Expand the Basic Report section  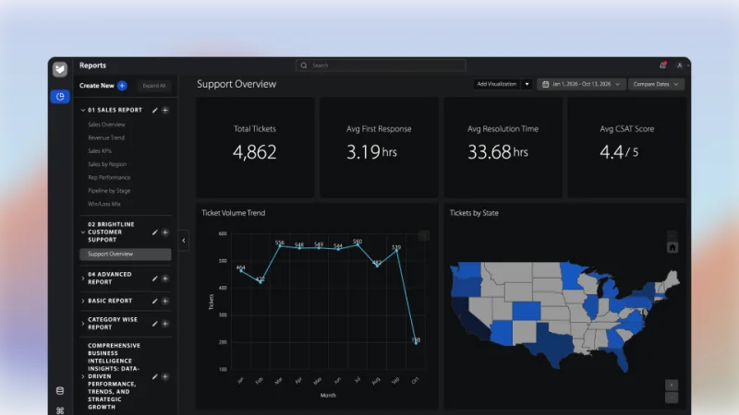pyautogui.click(x=83, y=302)
